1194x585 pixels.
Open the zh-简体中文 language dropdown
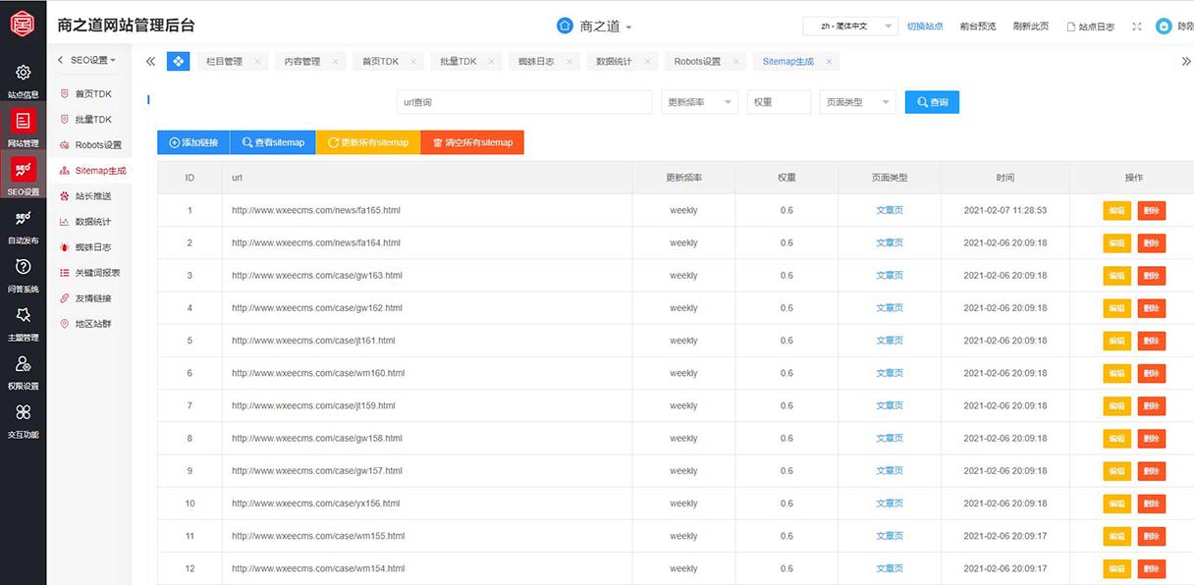click(849, 27)
